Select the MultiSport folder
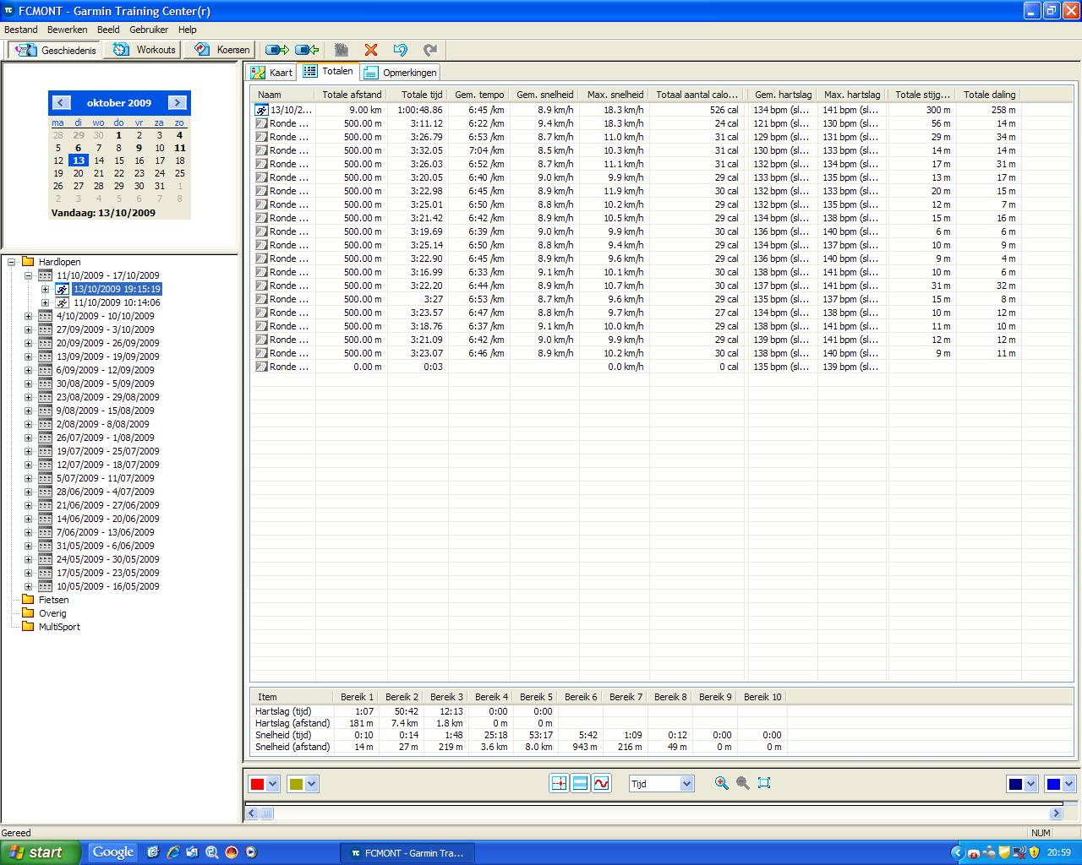Image resolution: width=1082 pixels, height=865 pixels. (59, 627)
